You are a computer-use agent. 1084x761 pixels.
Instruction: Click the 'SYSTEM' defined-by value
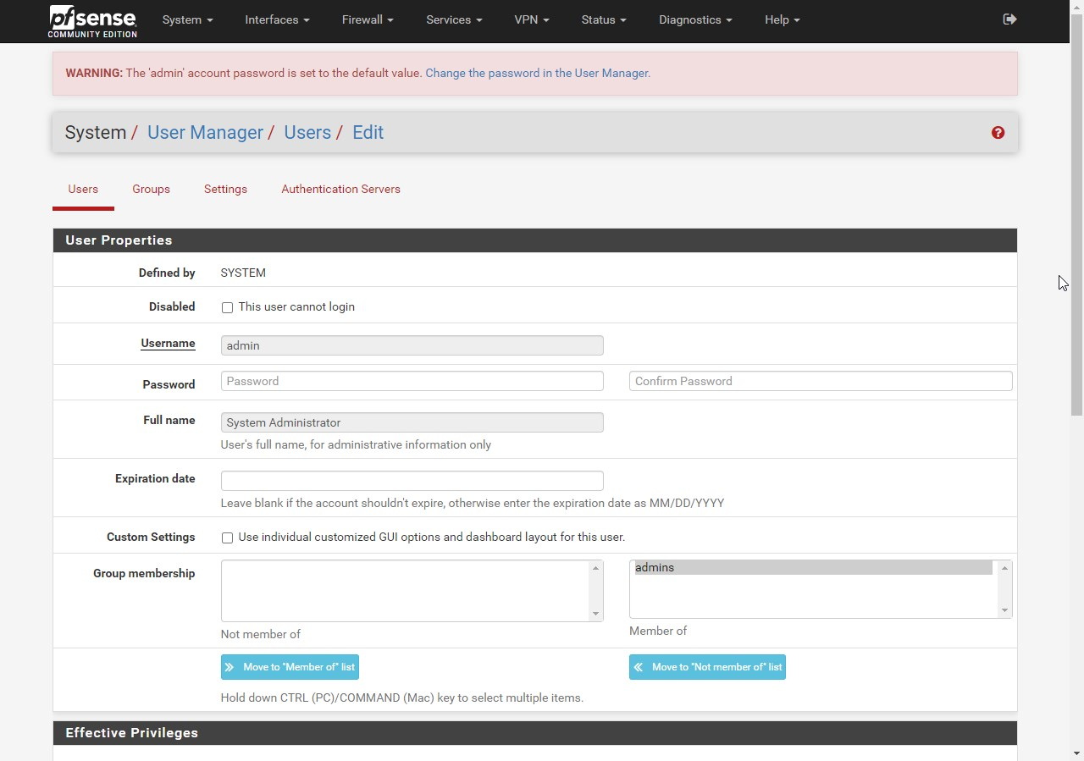coord(243,273)
